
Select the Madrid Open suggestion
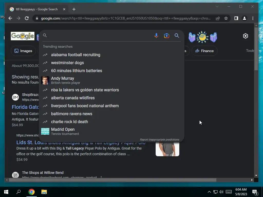pyautogui.click(x=111, y=131)
